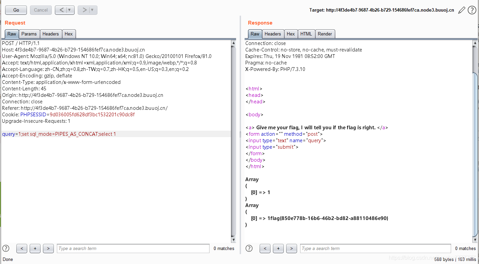Open response search help question icon

click(x=249, y=248)
